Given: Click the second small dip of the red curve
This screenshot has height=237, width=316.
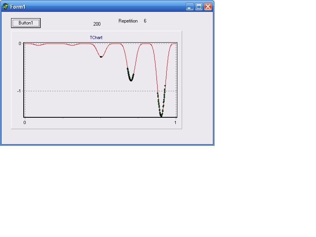Looking at the screenshot, I should (x=72, y=45).
